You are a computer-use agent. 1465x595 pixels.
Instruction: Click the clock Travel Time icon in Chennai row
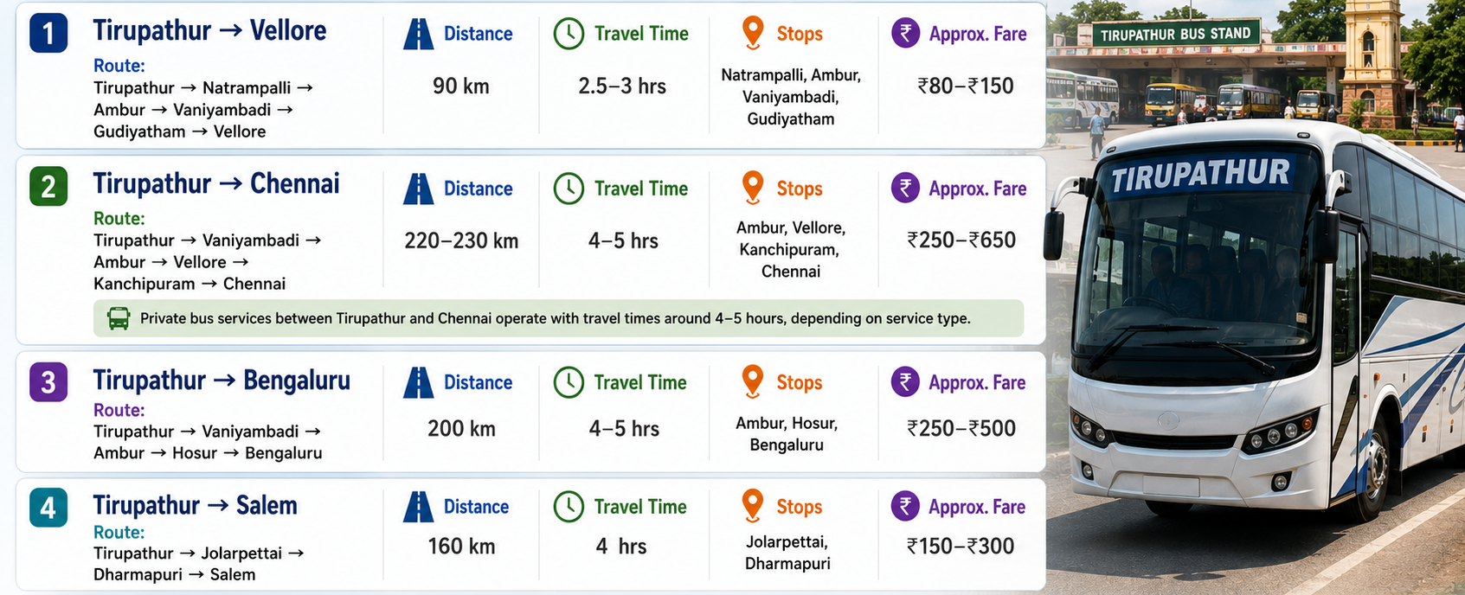click(569, 189)
